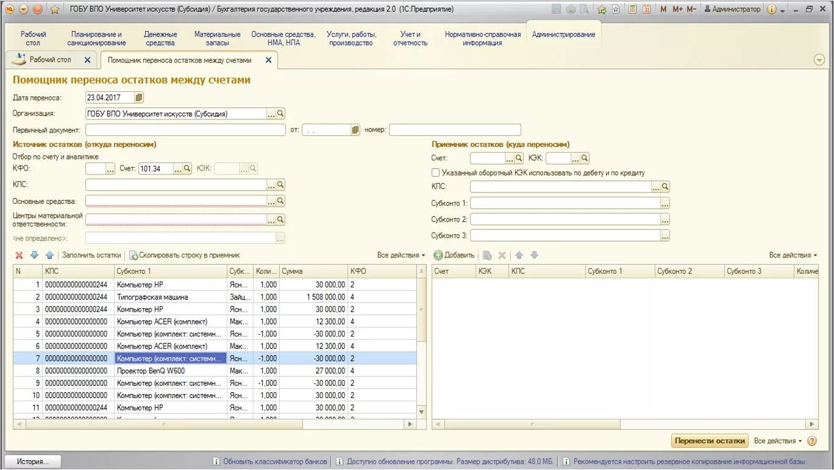Click the search icon next to destination КЭК
834x470 pixels.
(585, 158)
